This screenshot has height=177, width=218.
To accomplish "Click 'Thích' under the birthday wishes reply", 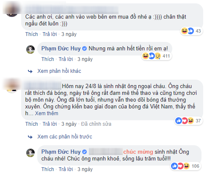I will pyautogui.click(x=48, y=169).
